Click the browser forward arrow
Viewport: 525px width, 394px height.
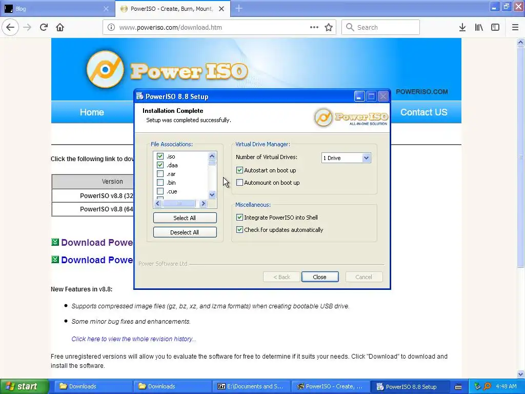pos(27,27)
